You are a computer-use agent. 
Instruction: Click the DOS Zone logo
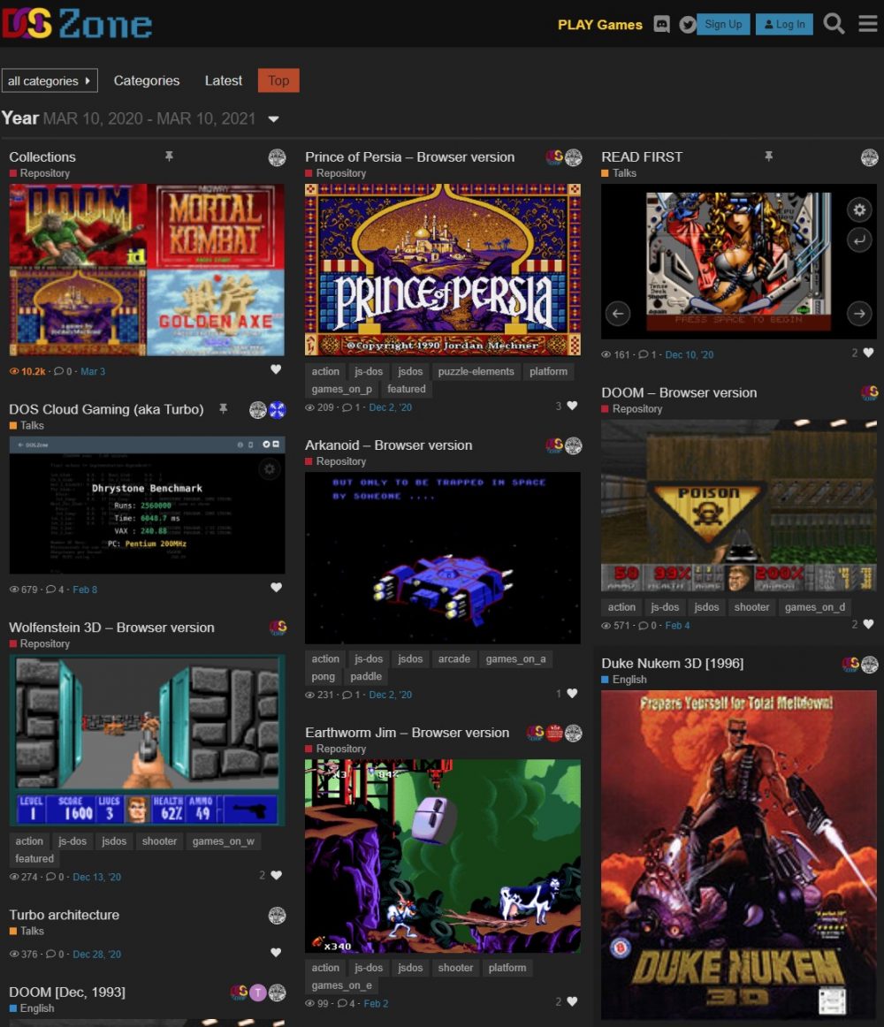click(80, 22)
